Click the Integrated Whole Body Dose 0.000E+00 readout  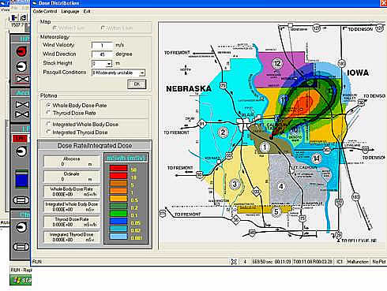point(72,207)
